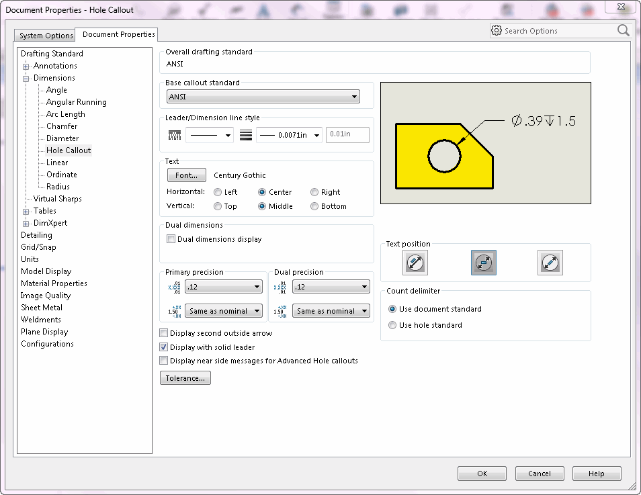
Task: Open the line thickness 0.0071in dropdown
Action: [289, 135]
